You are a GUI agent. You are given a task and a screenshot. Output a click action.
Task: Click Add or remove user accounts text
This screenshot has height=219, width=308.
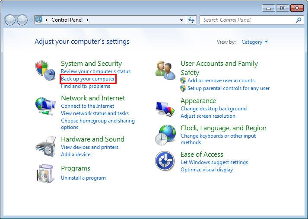click(221, 81)
